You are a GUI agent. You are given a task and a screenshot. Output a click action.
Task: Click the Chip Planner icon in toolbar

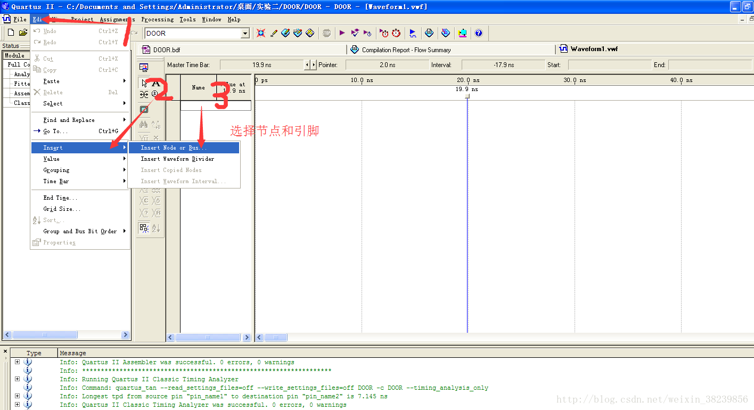pyautogui.click(x=310, y=33)
